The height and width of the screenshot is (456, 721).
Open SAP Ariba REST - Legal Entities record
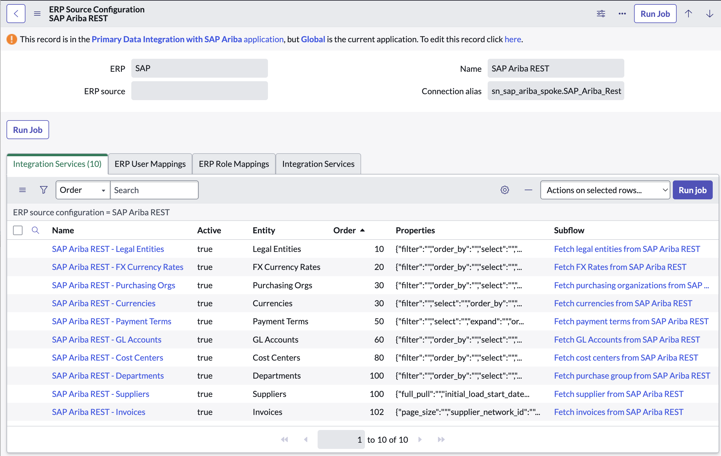click(x=108, y=249)
